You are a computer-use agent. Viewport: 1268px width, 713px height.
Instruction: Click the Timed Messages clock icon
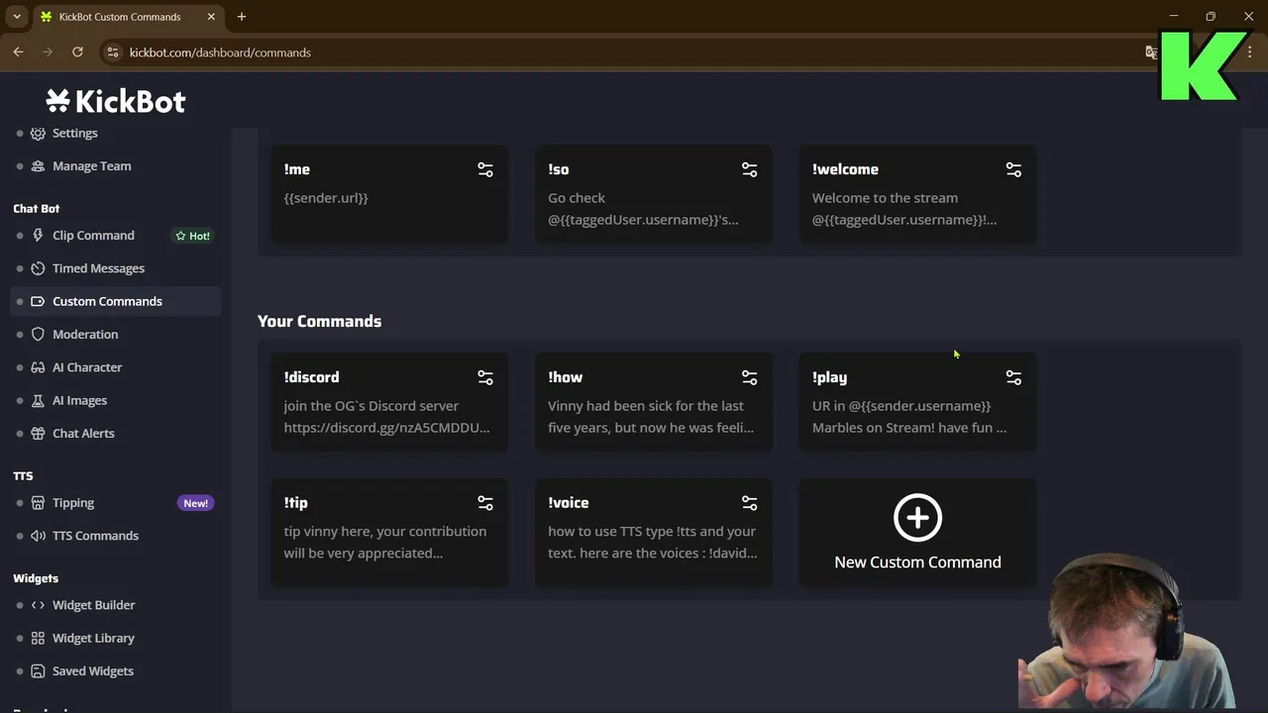pos(38,268)
